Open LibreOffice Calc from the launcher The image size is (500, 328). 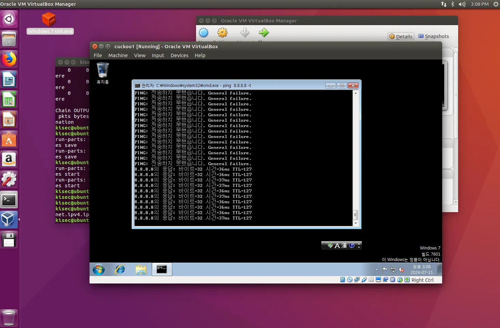(9, 100)
